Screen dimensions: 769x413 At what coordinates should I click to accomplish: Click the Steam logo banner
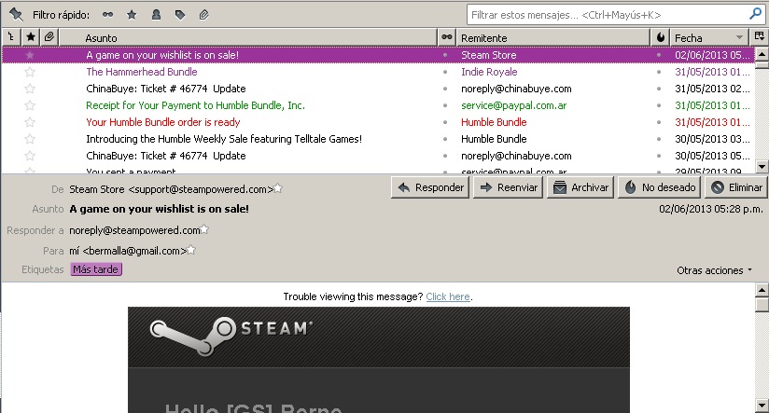(231, 335)
